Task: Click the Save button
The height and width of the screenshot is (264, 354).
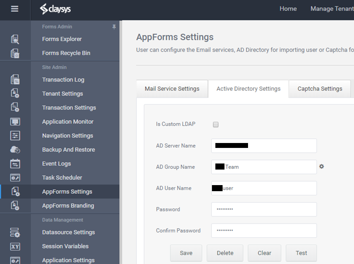Action: tap(186, 253)
